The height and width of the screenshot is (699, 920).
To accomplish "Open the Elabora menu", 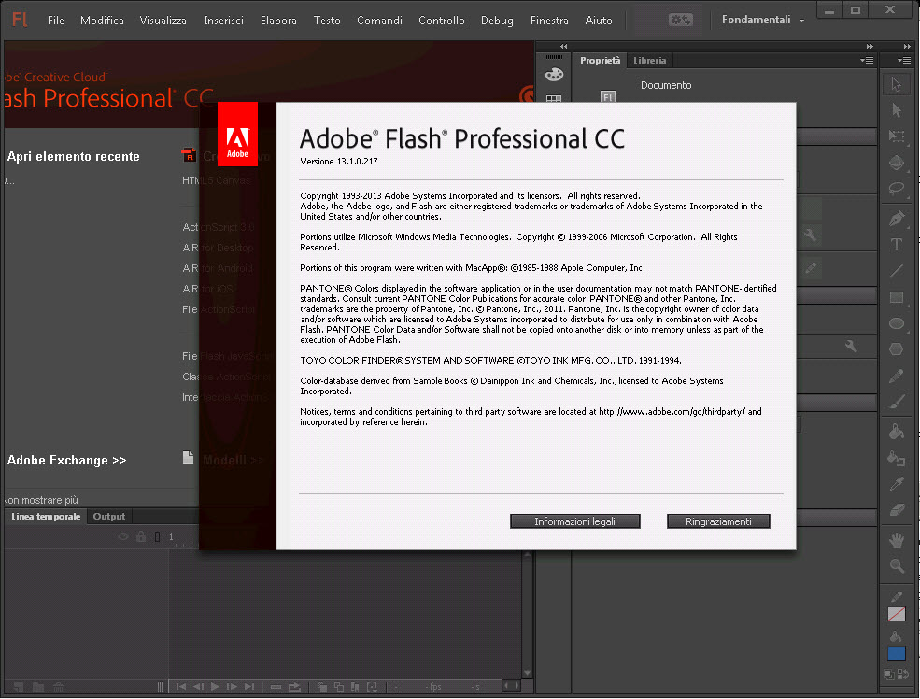I will pos(278,21).
